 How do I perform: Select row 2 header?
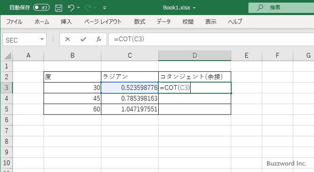point(6,77)
